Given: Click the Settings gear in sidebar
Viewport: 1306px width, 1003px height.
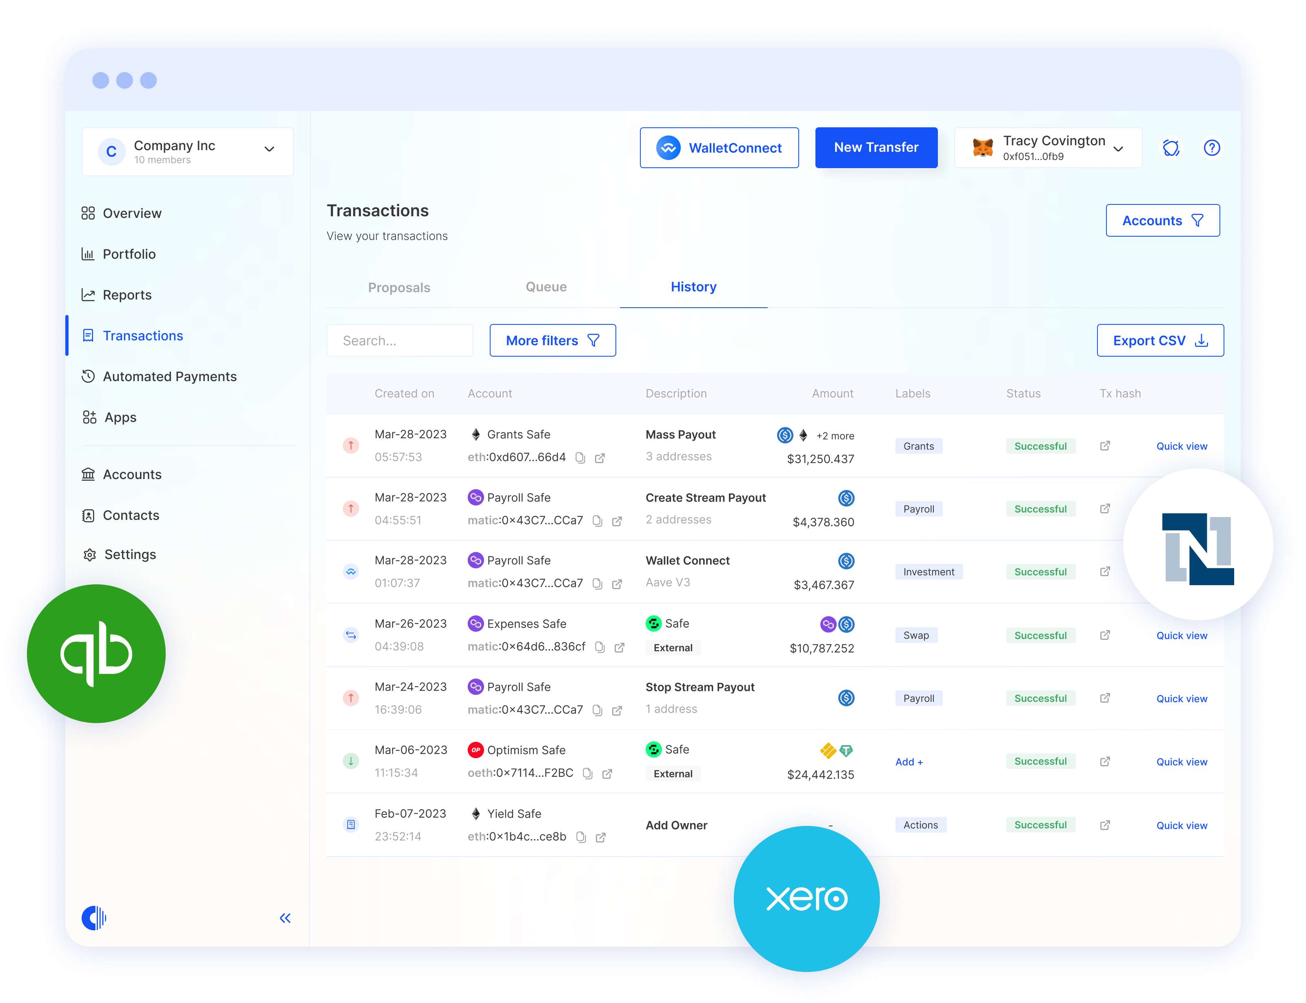Looking at the screenshot, I should click(x=89, y=555).
